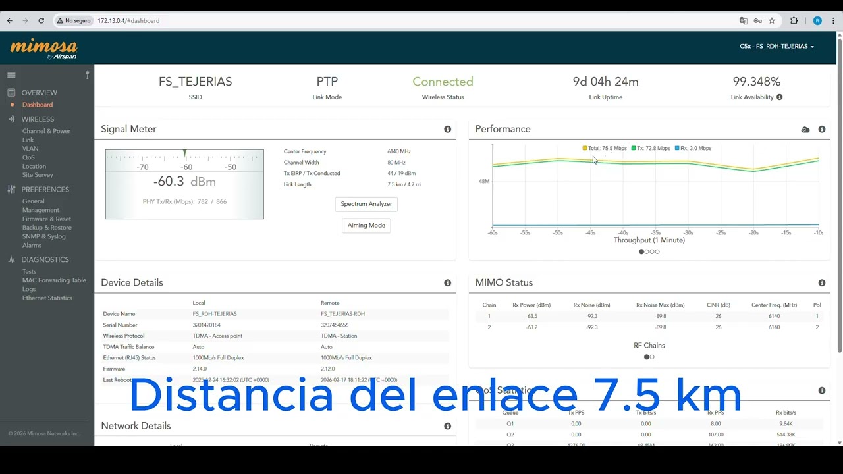Open Site Survey in the sidebar
Image resolution: width=843 pixels, height=474 pixels.
coord(38,175)
